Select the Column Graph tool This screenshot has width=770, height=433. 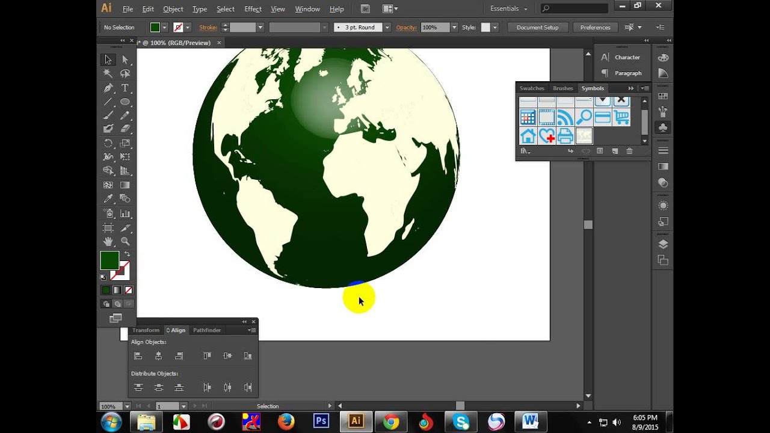click(x=125, y=213)
